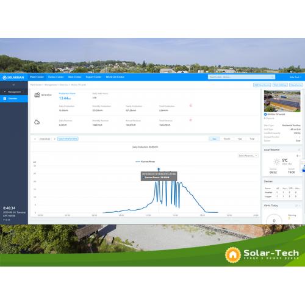Click the Add New Device button
Screen dimensions: 305x305
pos(262,85)
